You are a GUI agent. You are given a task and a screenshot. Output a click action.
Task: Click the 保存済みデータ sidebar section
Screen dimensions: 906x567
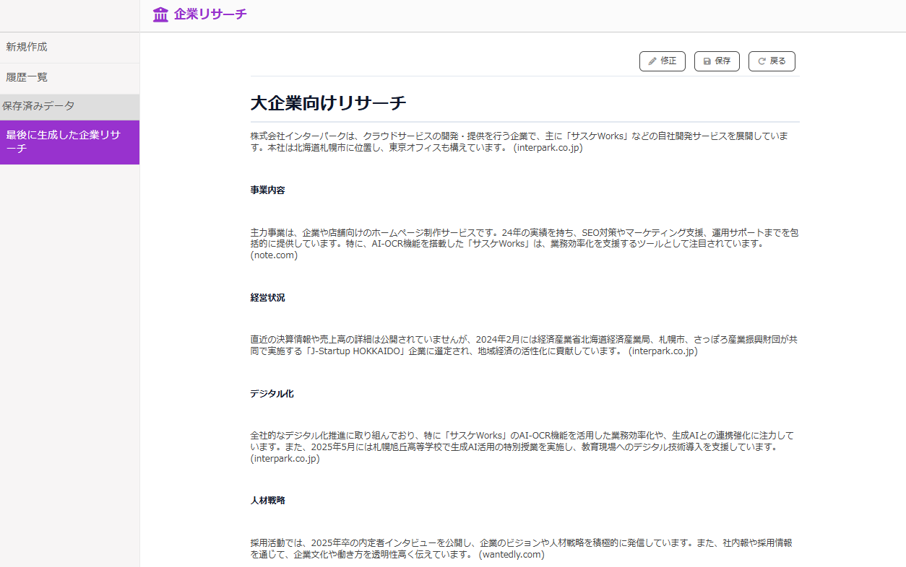(38, 106)
